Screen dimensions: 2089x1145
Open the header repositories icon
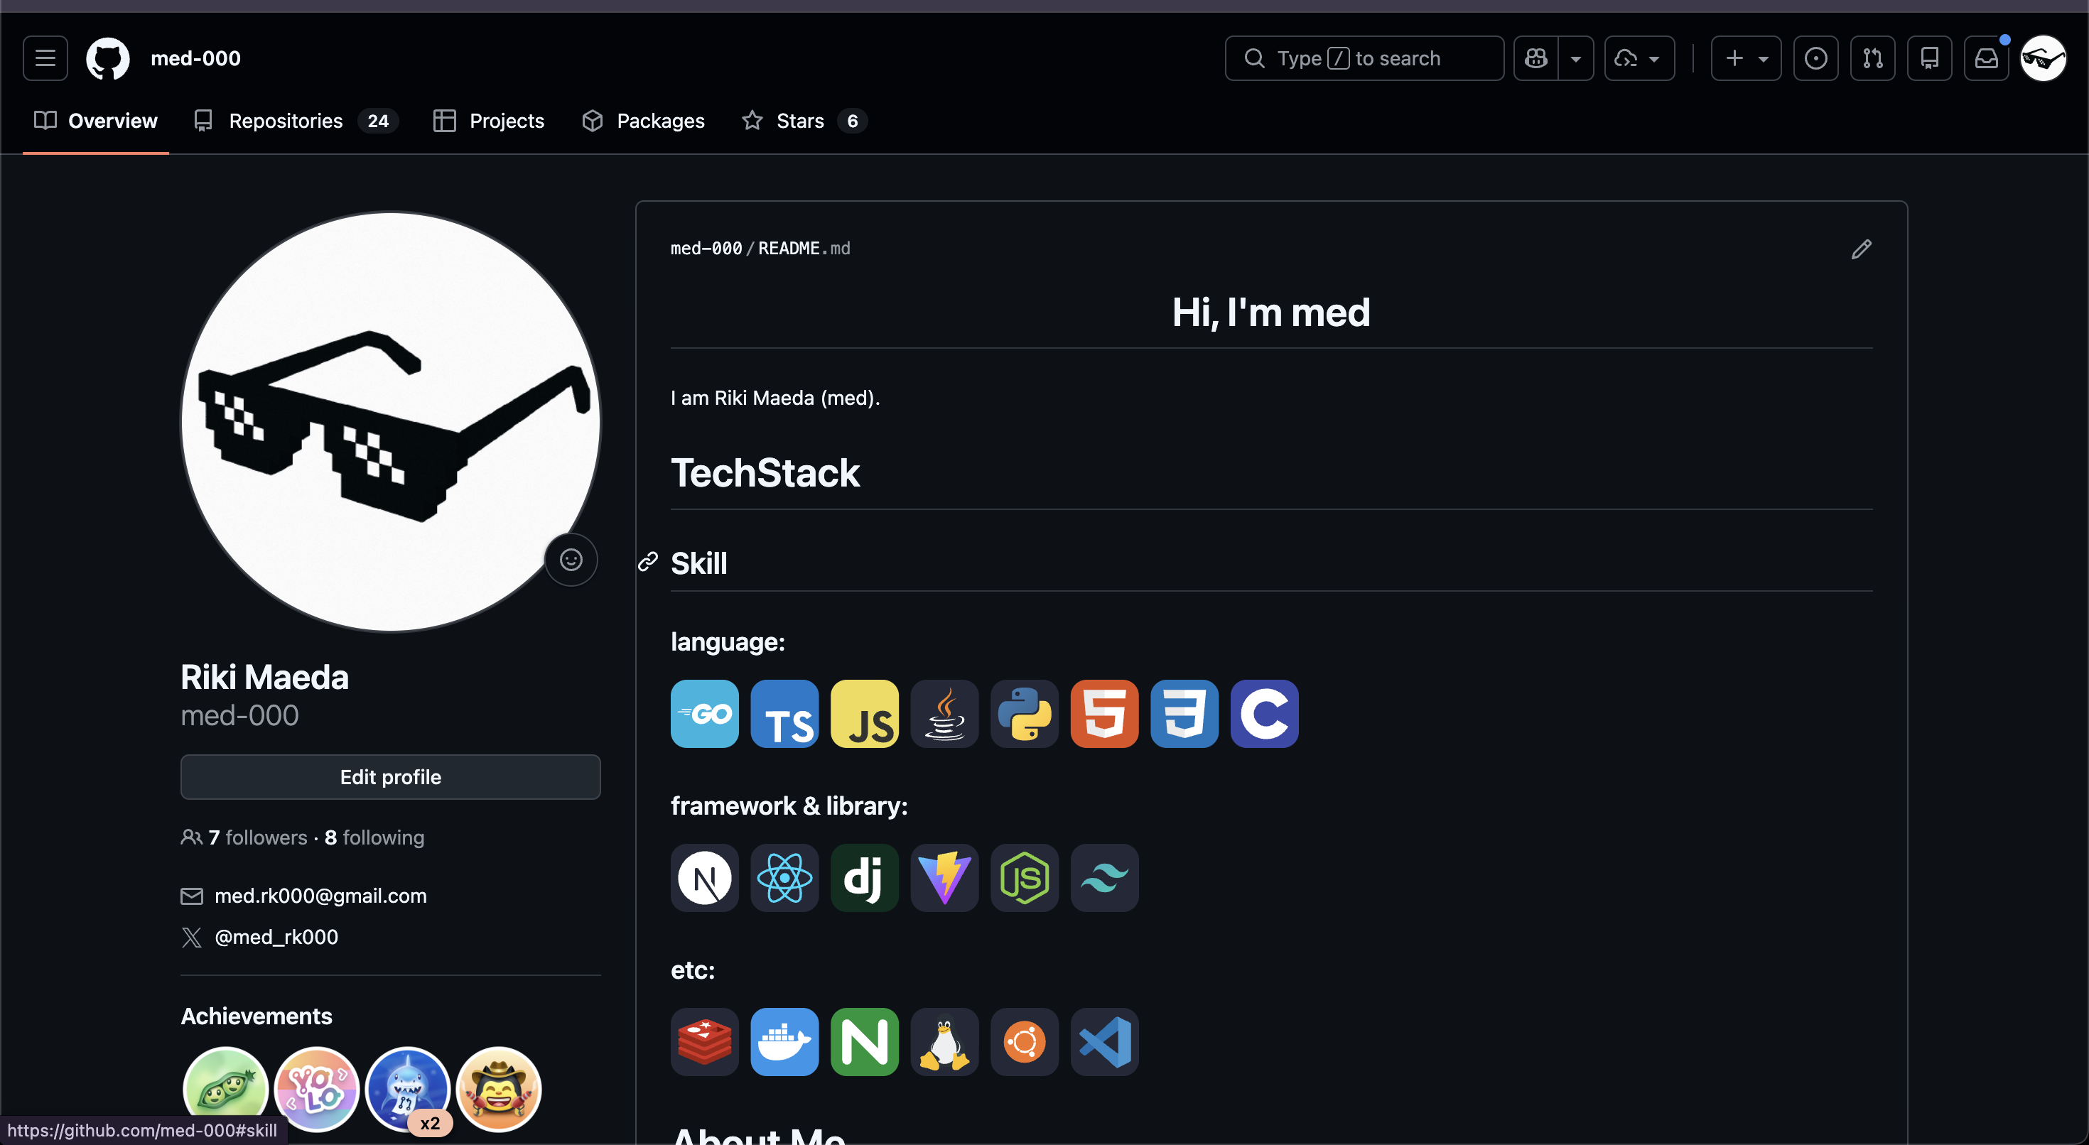tap(1929, 58)
